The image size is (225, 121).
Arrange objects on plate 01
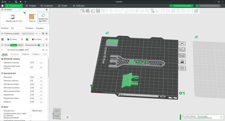pos(182,55)
